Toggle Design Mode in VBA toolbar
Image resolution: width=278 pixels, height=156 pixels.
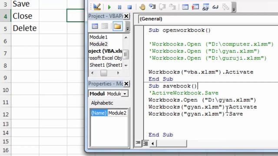coord(97,7)
